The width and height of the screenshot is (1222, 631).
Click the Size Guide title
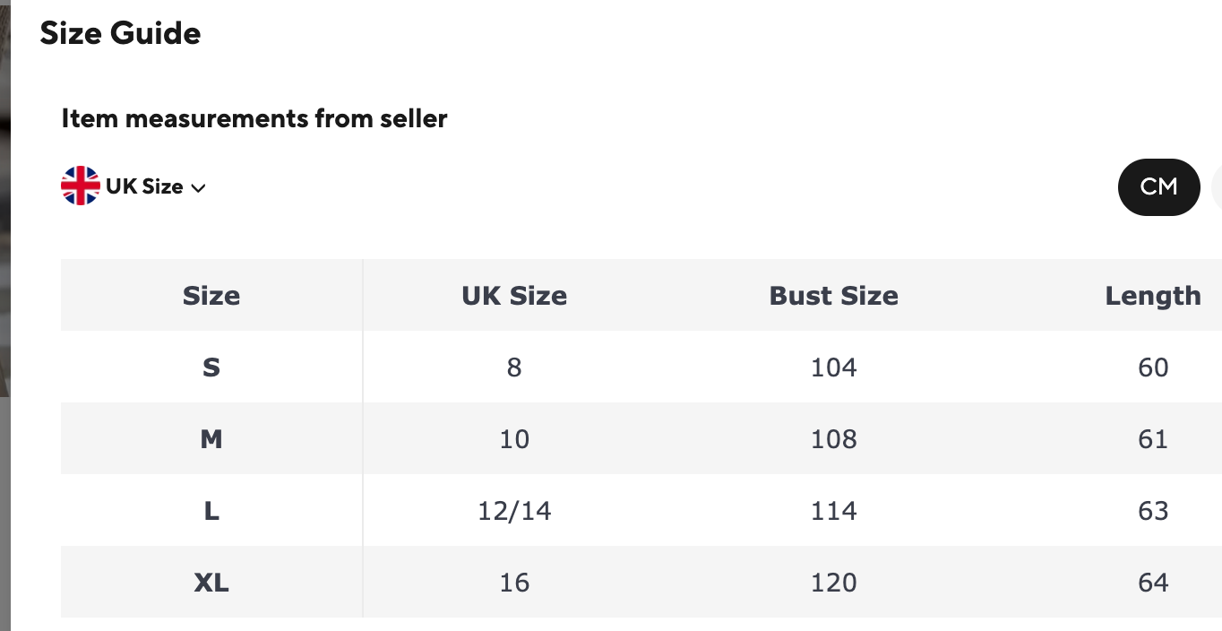pos(120,33)
